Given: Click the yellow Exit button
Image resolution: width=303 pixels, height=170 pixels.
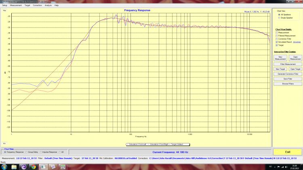Looking at the screenshot, I should (288, 152).
